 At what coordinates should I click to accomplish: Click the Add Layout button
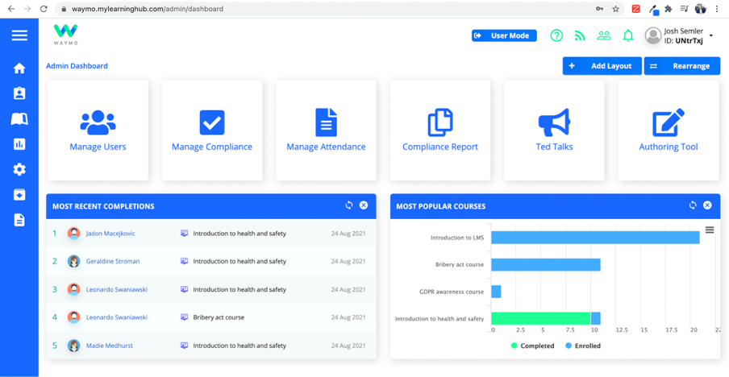[602, 66]
